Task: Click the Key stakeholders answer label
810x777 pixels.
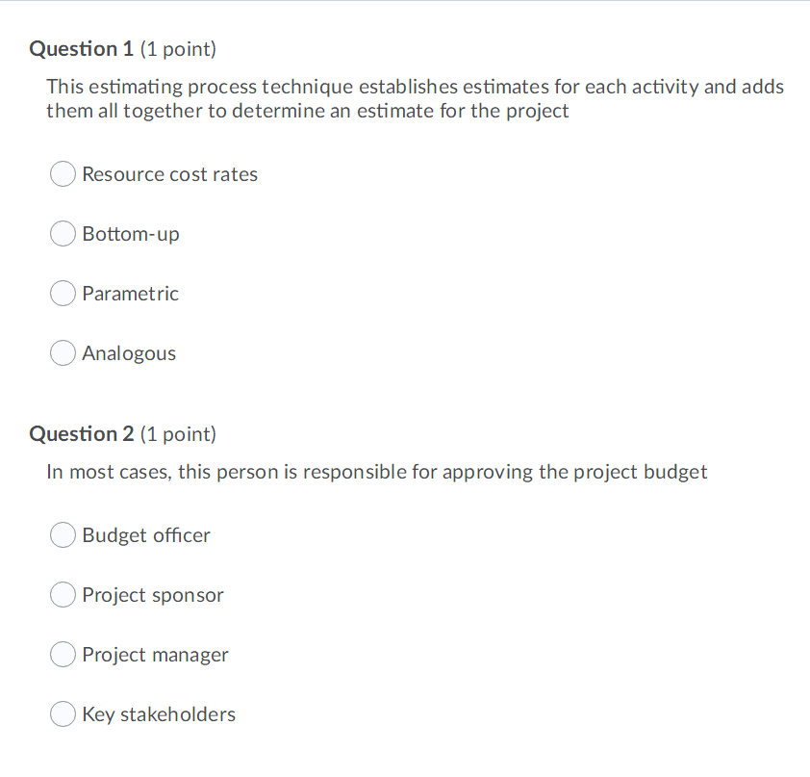Action: pos(159,714)
